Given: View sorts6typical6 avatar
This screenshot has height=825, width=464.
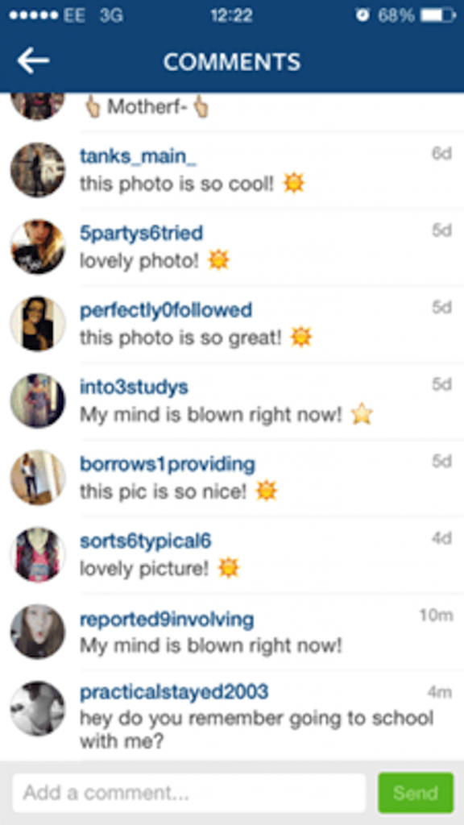Looking at the screenshot, I should [38, 554].
